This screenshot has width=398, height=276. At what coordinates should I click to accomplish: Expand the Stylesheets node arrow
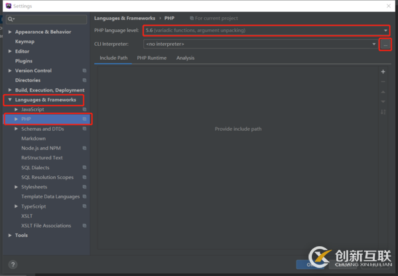tap(16, 187)
